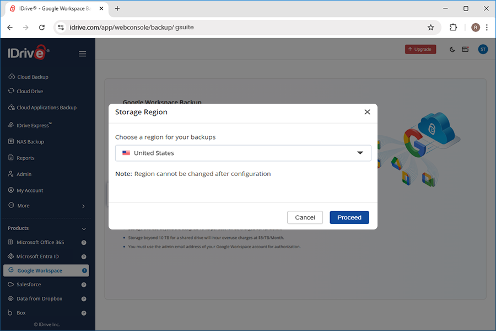Open the United States region dropdown
Screen dimensions: 496x331
pyautogui.click(x=243, y=153)
